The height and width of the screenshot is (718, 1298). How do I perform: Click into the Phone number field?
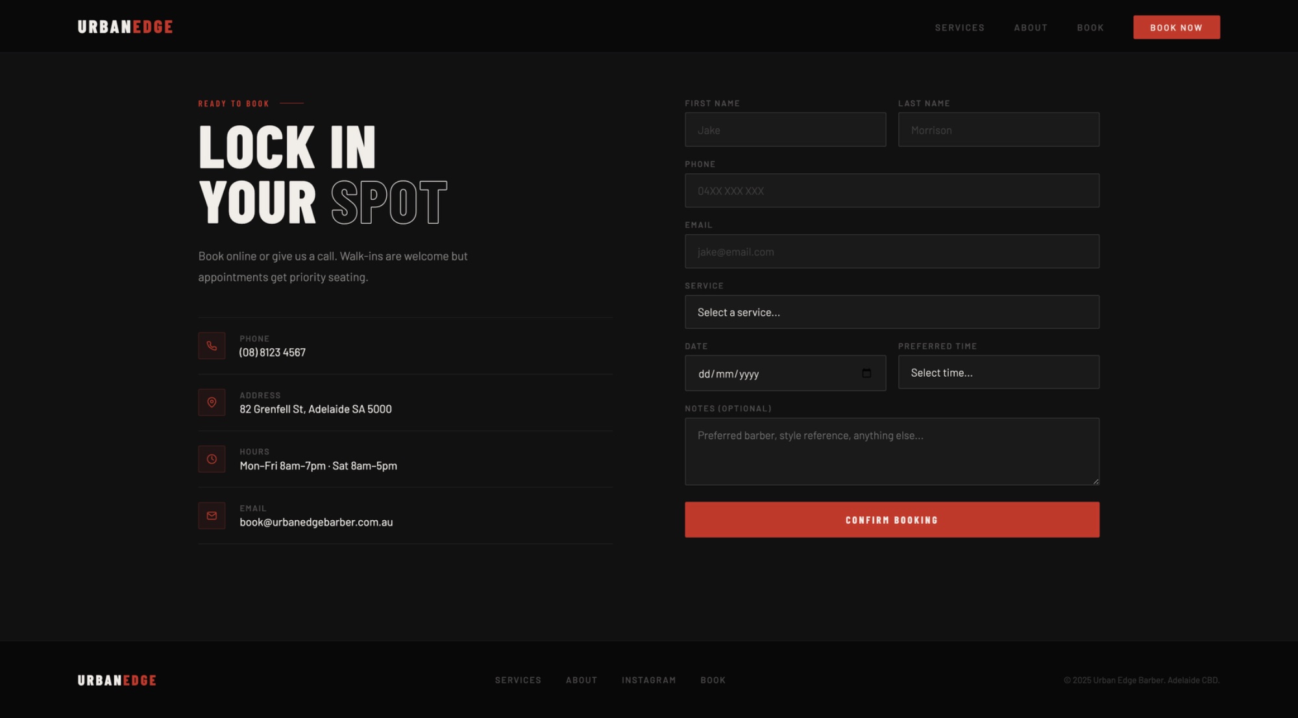tap(892, 191)
